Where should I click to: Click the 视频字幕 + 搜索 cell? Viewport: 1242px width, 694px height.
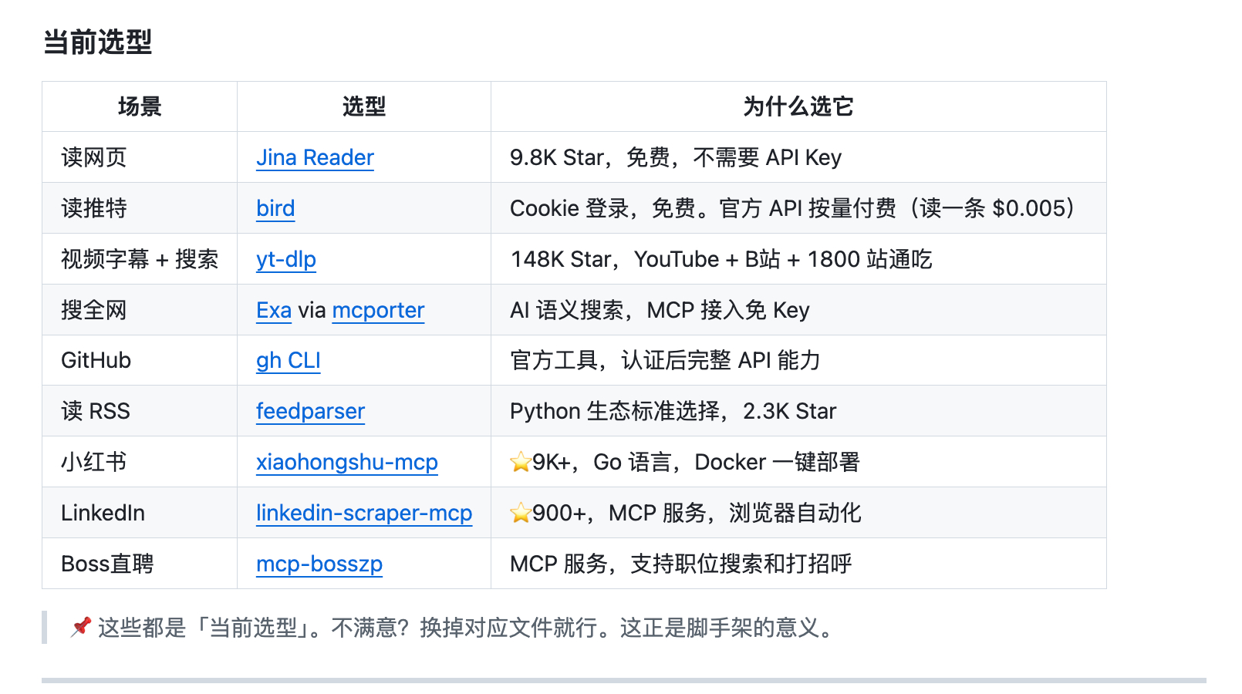[140, 259]
